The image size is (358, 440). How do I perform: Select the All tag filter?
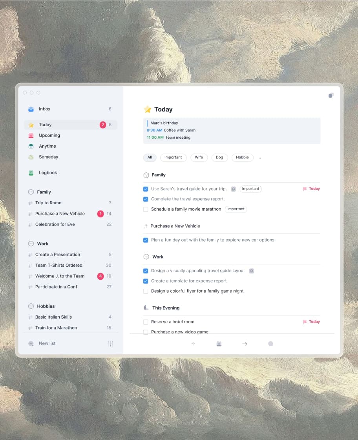(150, 158)
